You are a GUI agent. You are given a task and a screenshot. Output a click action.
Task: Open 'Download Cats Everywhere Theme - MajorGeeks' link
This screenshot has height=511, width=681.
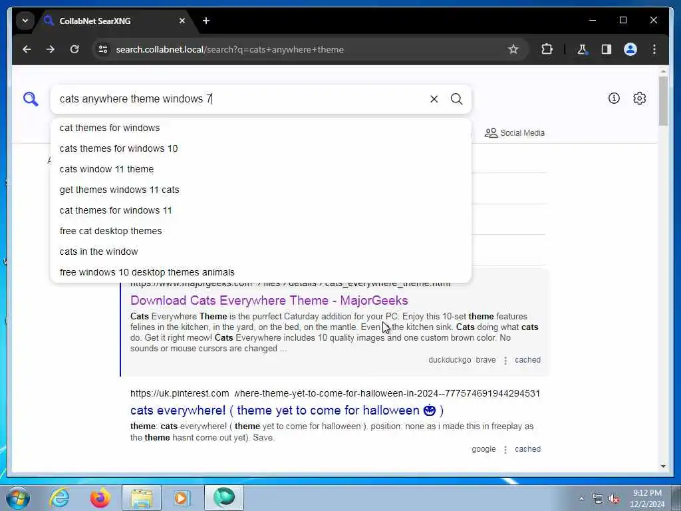point(269,300)
